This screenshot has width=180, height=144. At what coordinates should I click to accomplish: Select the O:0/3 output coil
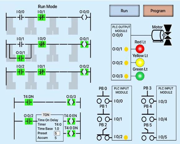[71, 102]
